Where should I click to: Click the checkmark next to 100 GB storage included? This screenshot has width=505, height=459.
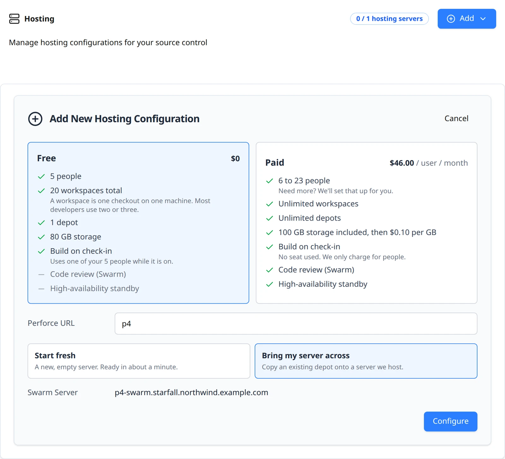[270, 232]
